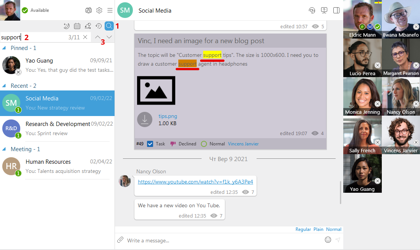Start screen sharing via the presentation icon
Viewport: 420px width, 250px height.
click(324, 10)
